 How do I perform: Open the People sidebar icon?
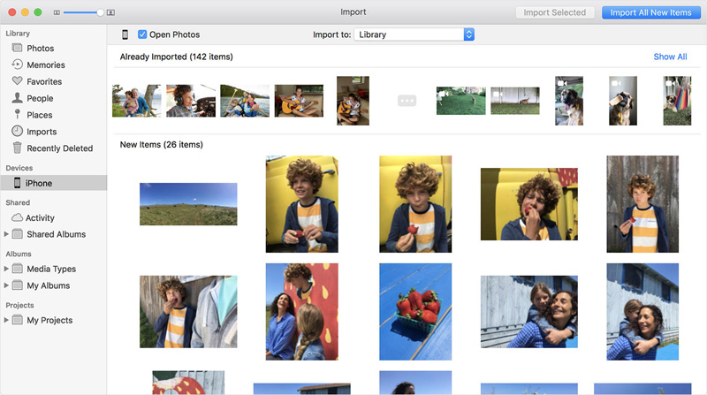click(17, 98)
